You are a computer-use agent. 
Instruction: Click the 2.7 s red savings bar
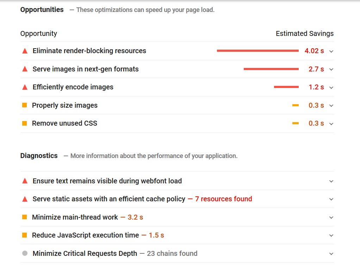[x=271, y=69]
